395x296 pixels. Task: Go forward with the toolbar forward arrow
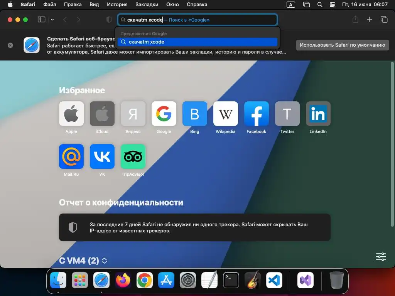[78, 20]
